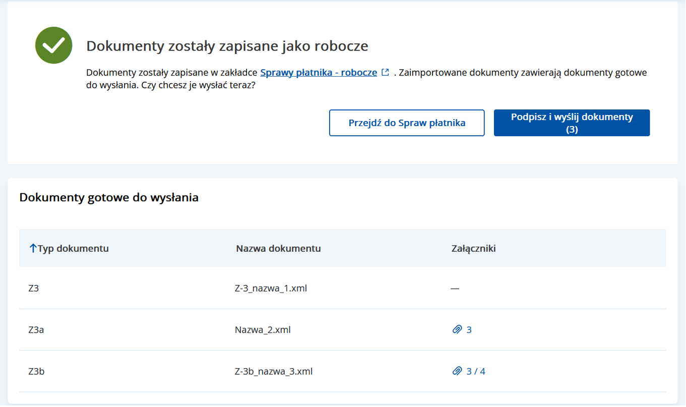Click the paperclip icon for Nazwa_2.xml attachments
Image resolution: width=686 pixels, height=407 pixels.
pos(457,330)
